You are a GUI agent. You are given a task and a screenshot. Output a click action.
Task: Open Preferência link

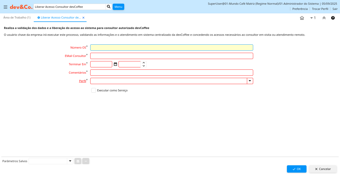pos(300,9)
